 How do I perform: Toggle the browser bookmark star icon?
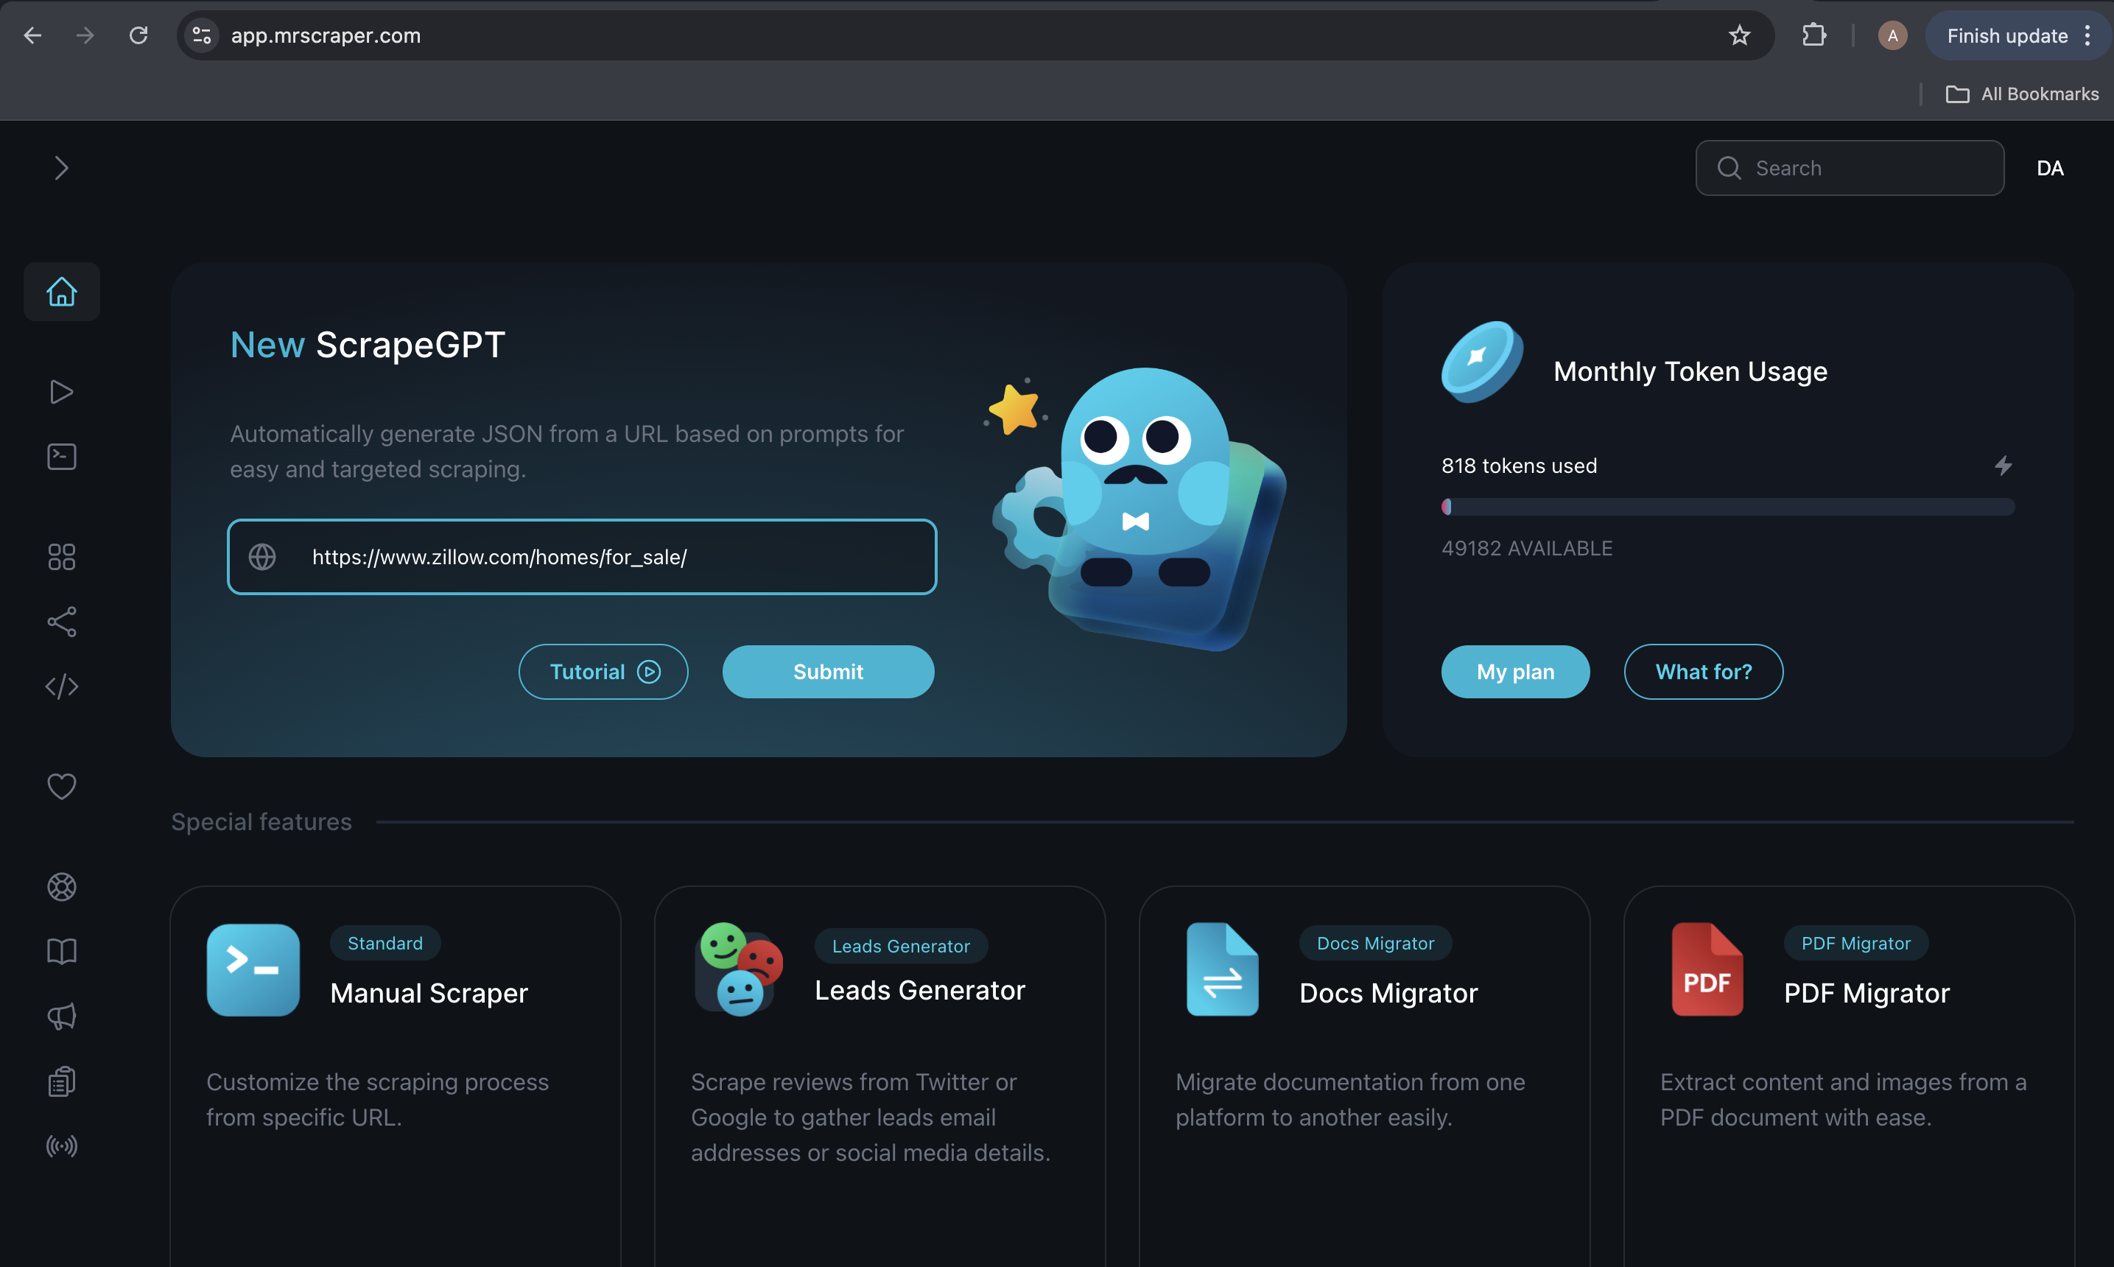click(1740, 33)
